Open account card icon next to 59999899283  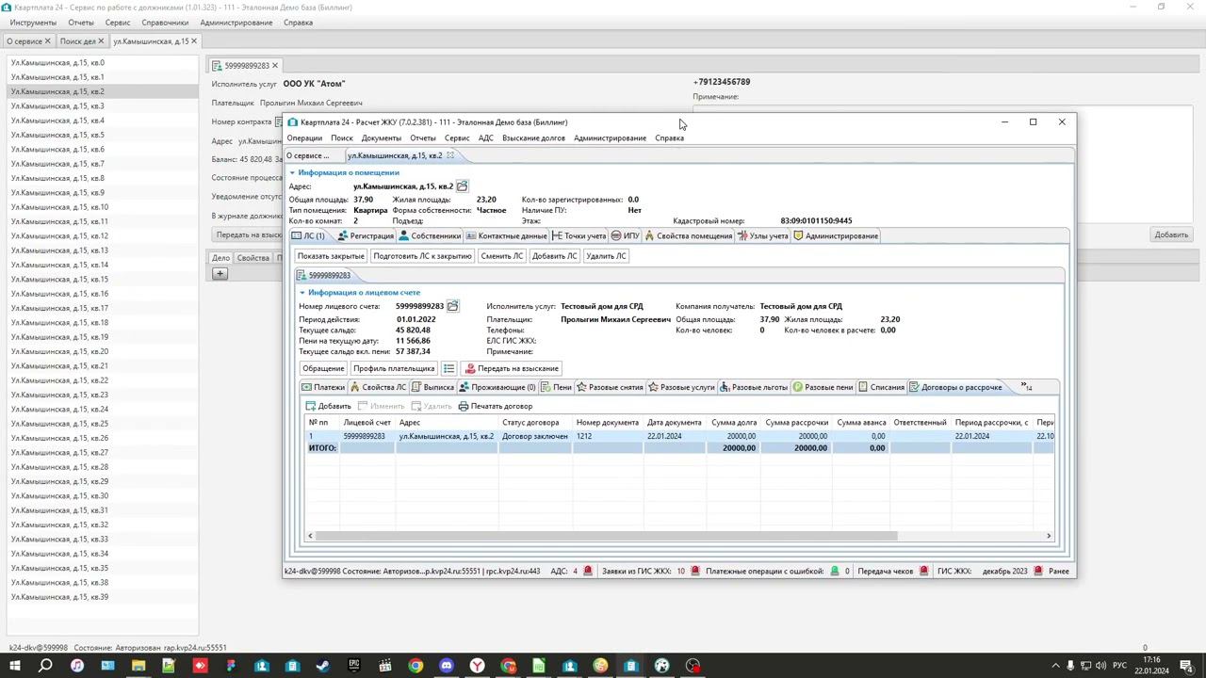[452, 306]
